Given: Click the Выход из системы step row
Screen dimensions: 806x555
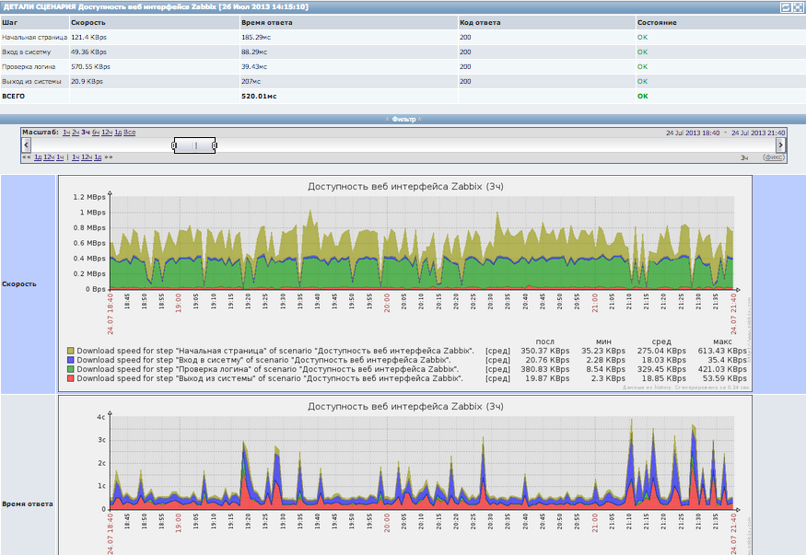Looking at the screenshot, I should click(403, 81).
